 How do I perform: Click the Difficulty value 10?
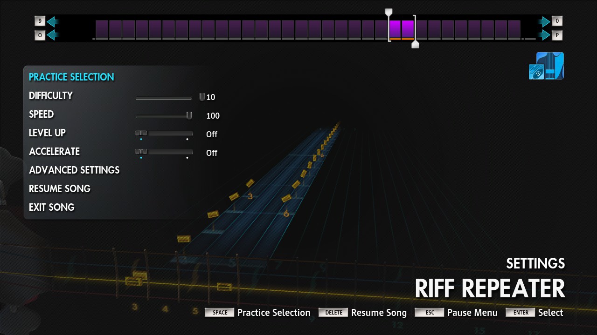click(x=211, y=97)
